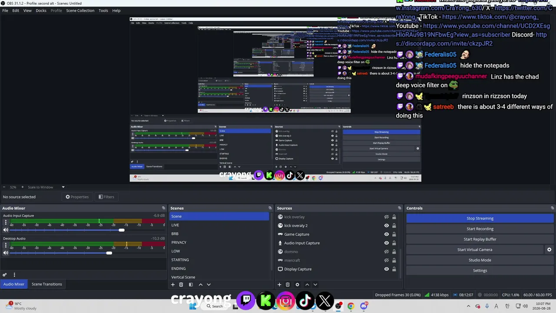Open the Scene Collection menu
The image size is (556, 313).
click(80, 10)
